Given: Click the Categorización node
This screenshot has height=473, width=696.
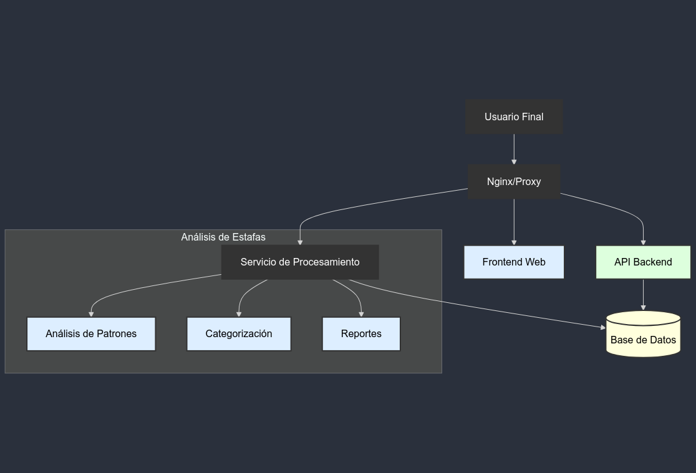Looking at the screenshot, I should click(x=239, y=334).
